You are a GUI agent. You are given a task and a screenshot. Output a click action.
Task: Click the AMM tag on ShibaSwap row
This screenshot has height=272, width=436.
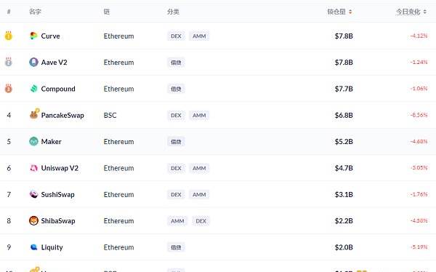(177, 221)
